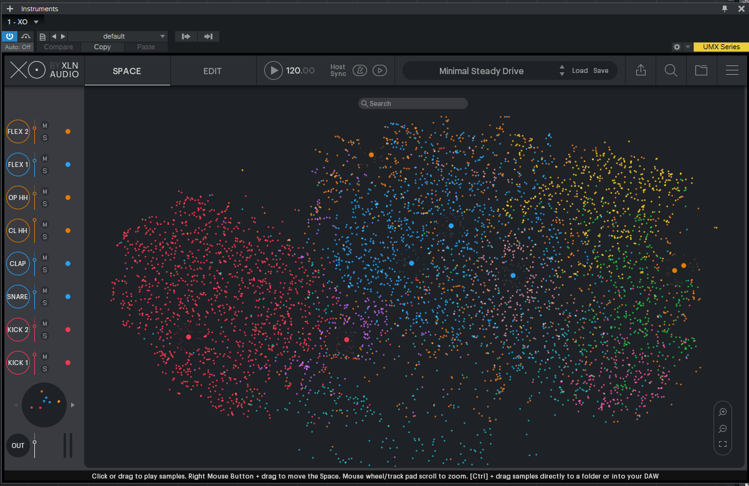The image size is (749, 486).
Task: Switch to the SPACE tab
Action: tap(127, 71)
